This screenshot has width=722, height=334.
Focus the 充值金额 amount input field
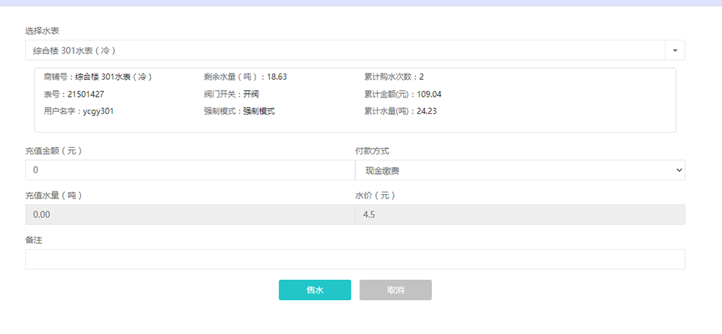(189, 170)
